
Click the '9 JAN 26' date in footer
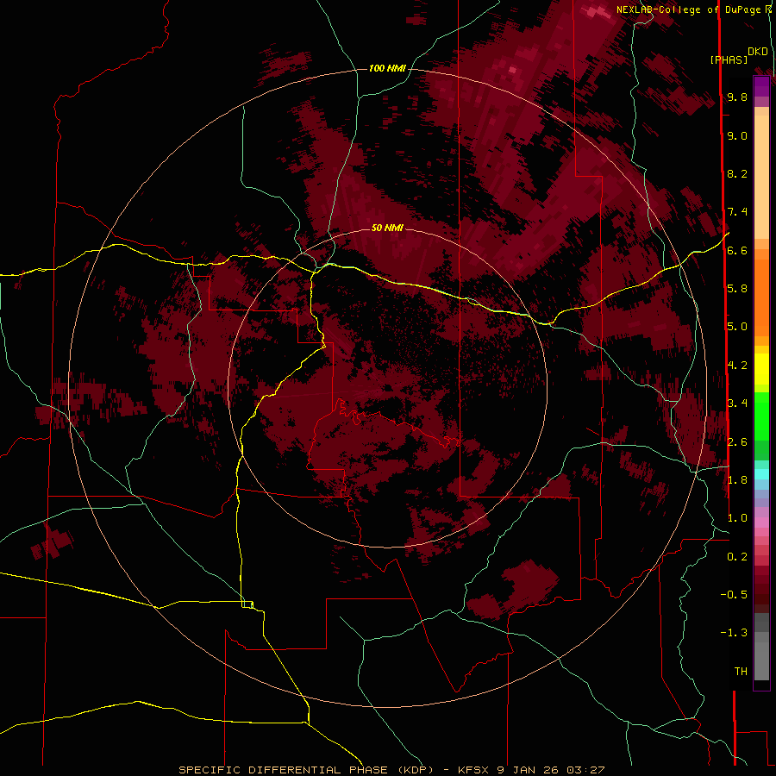tap(529, 770)
